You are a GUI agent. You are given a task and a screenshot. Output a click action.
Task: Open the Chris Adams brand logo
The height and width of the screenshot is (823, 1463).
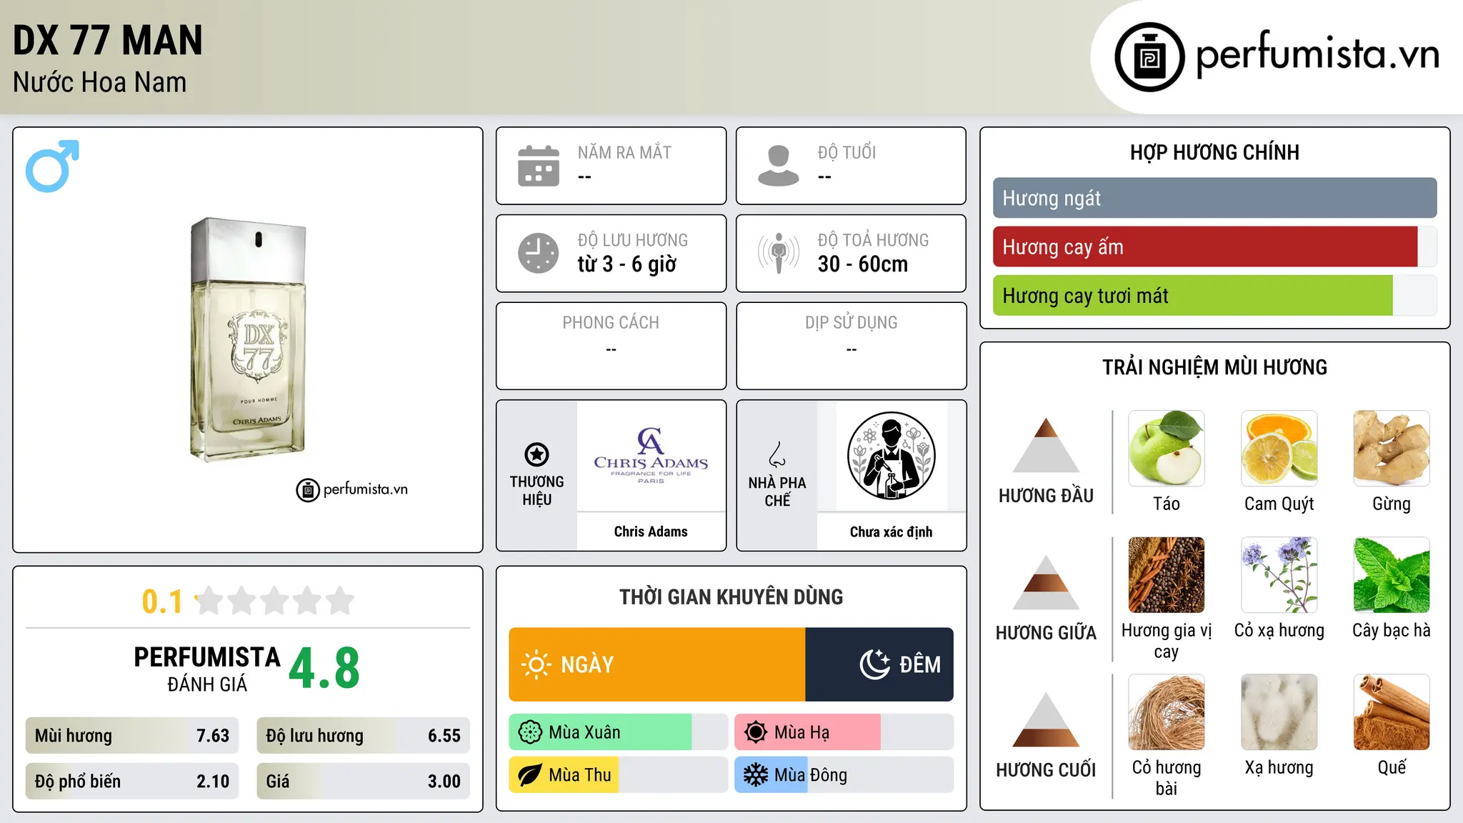[x=651, y=456]
